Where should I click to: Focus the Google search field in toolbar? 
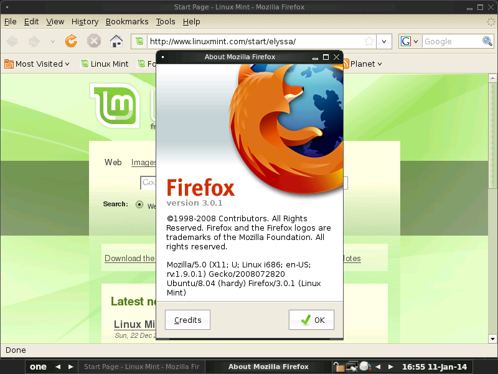[x=452, y=41]
